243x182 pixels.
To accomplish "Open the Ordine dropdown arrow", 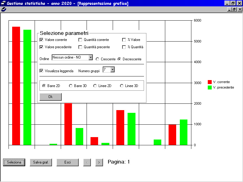I will tap(91, 57).
